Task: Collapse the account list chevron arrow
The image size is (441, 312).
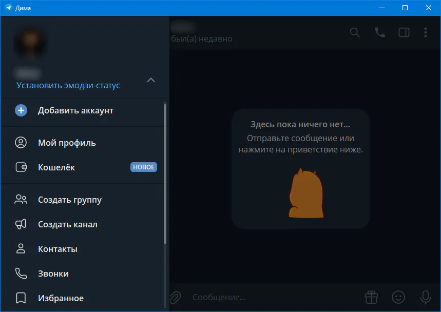Action: [150, 80]
